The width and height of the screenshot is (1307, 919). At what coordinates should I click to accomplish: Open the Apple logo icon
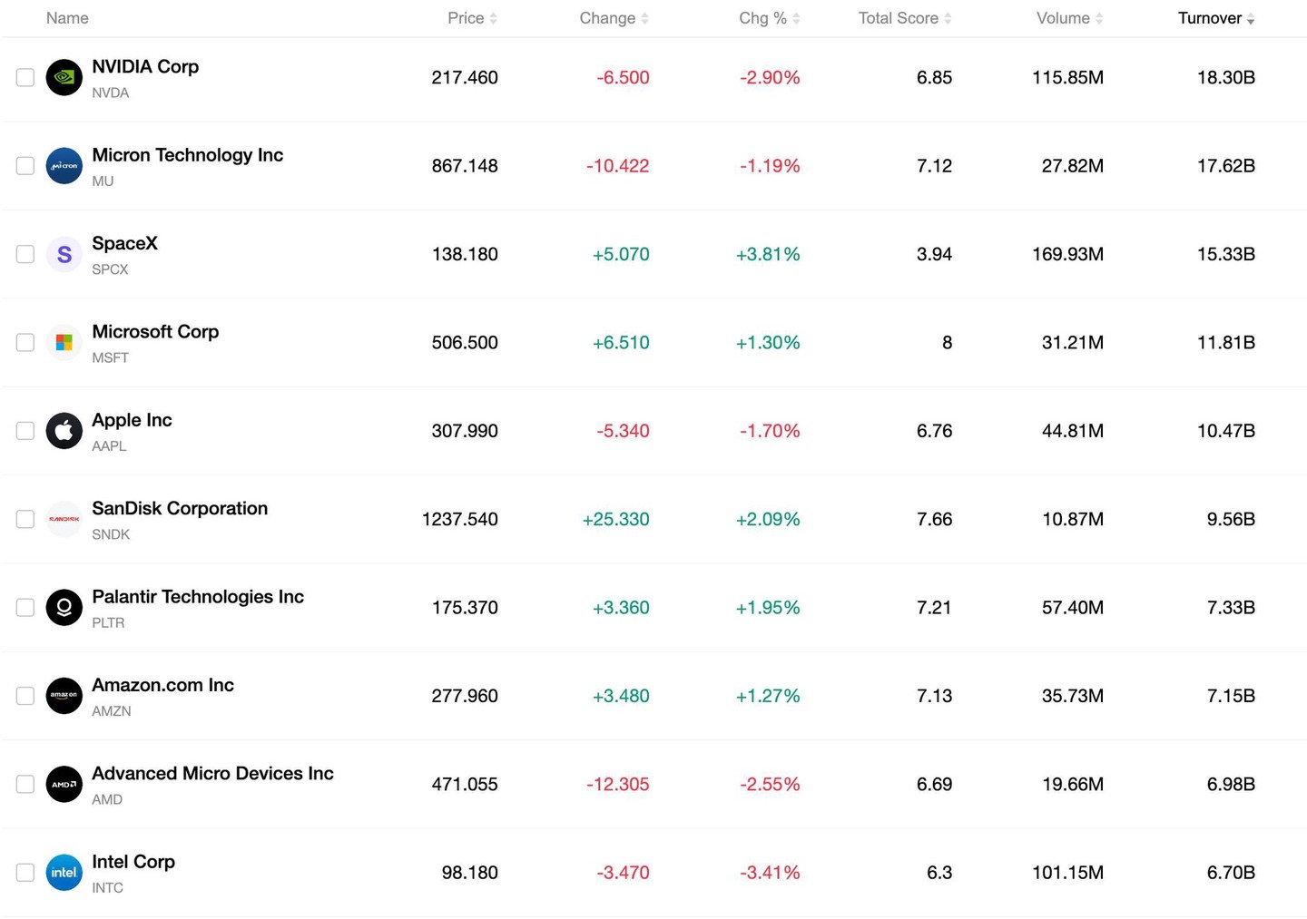pos(64,431)
